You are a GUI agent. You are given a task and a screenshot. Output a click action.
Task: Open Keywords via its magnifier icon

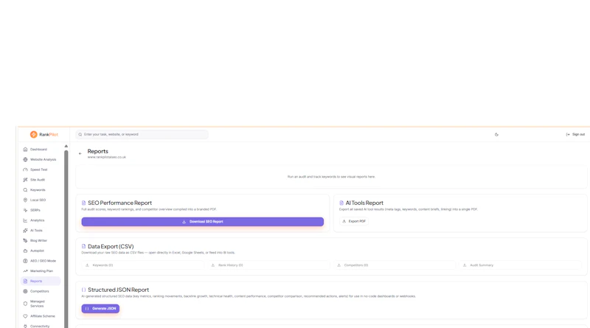[x=25, y=190]
